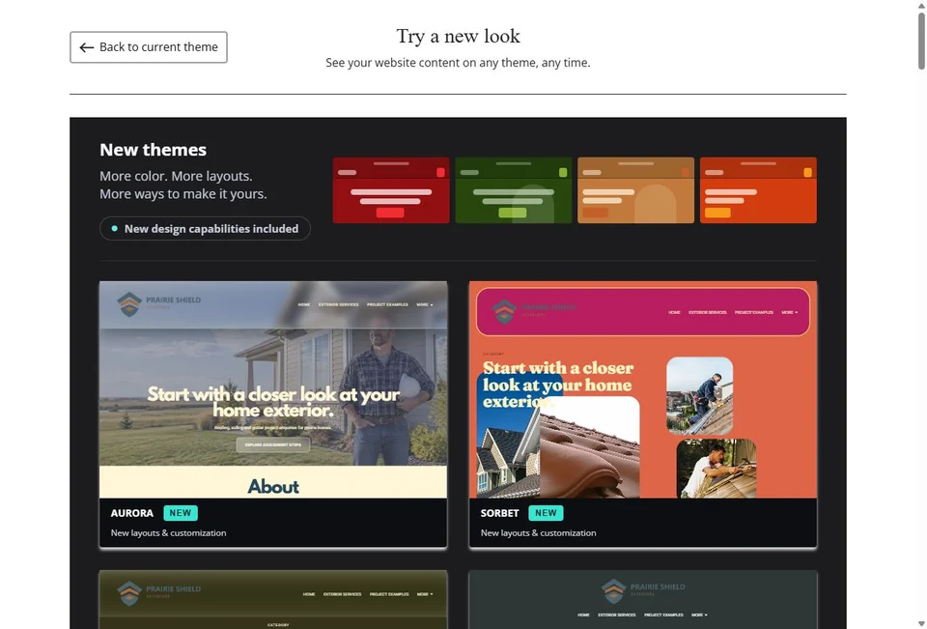Screen dimensions: 927x629
Task: Open the Sorbet theme preview thumbnail
Action: 643,389
